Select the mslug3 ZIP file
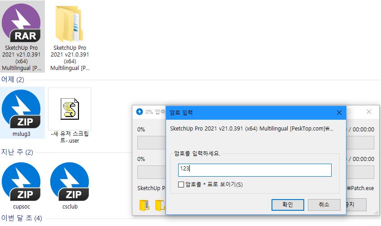Viewport: 381px width, 226px height. tap(22, 113)
